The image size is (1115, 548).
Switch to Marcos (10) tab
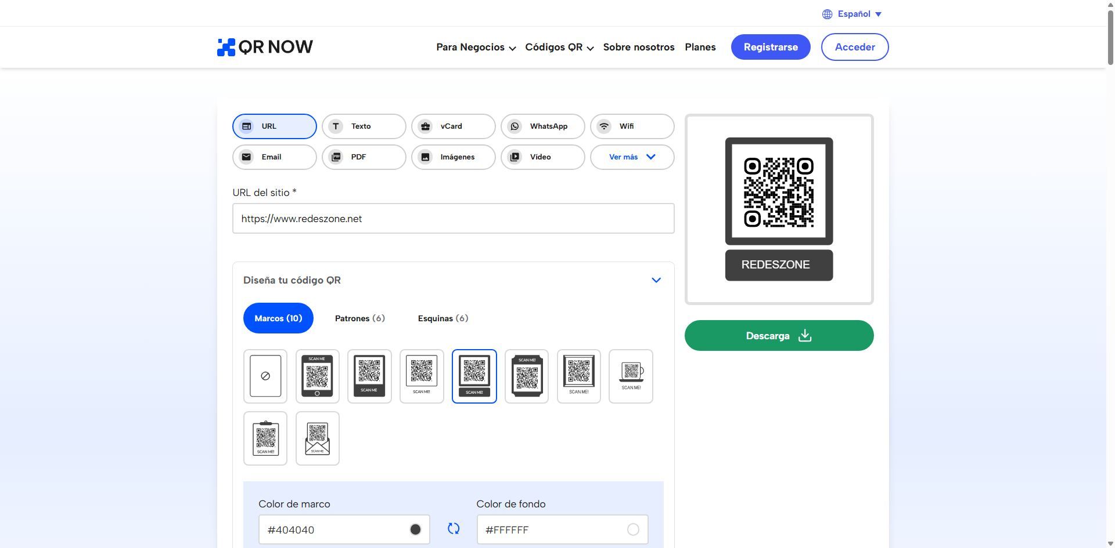[278, 318]
